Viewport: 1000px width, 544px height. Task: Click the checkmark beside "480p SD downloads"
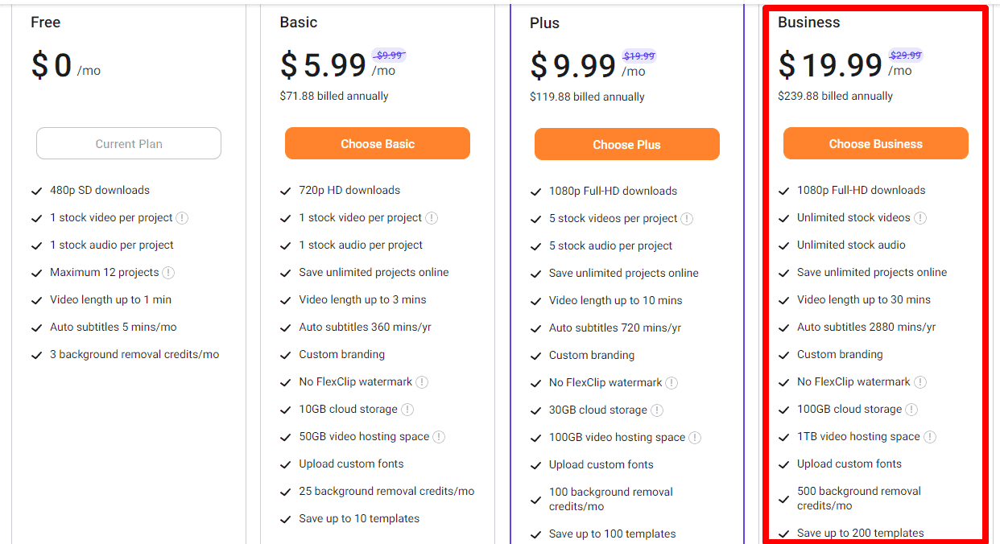[x=36, y=190]
